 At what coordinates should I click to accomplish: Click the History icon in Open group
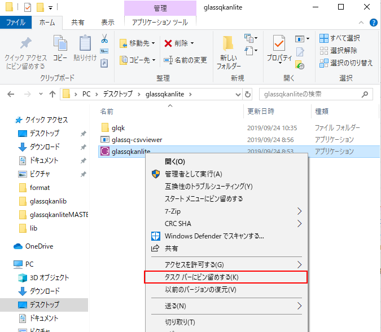click(x=300, y=65)
